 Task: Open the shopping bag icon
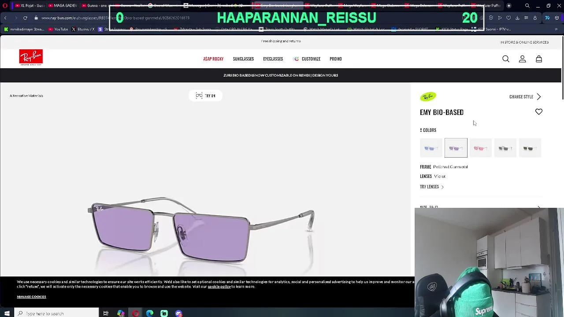click(539, 59)
